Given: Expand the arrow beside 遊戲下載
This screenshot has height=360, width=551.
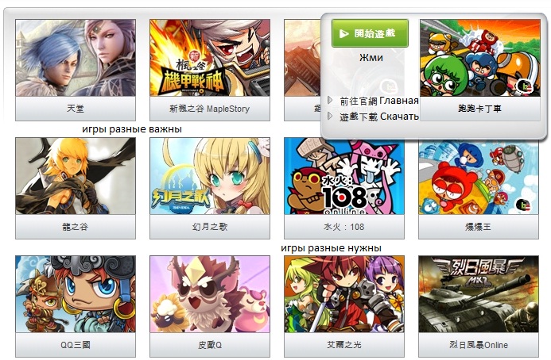Looking at the screenshot, I should point(330,116).
